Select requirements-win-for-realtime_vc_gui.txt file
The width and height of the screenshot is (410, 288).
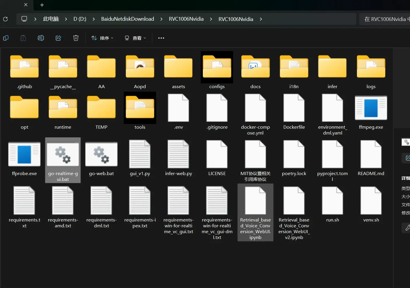coord(179,210)
